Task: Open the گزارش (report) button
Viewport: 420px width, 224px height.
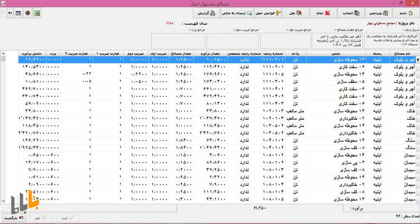Action: pos(206,13)
